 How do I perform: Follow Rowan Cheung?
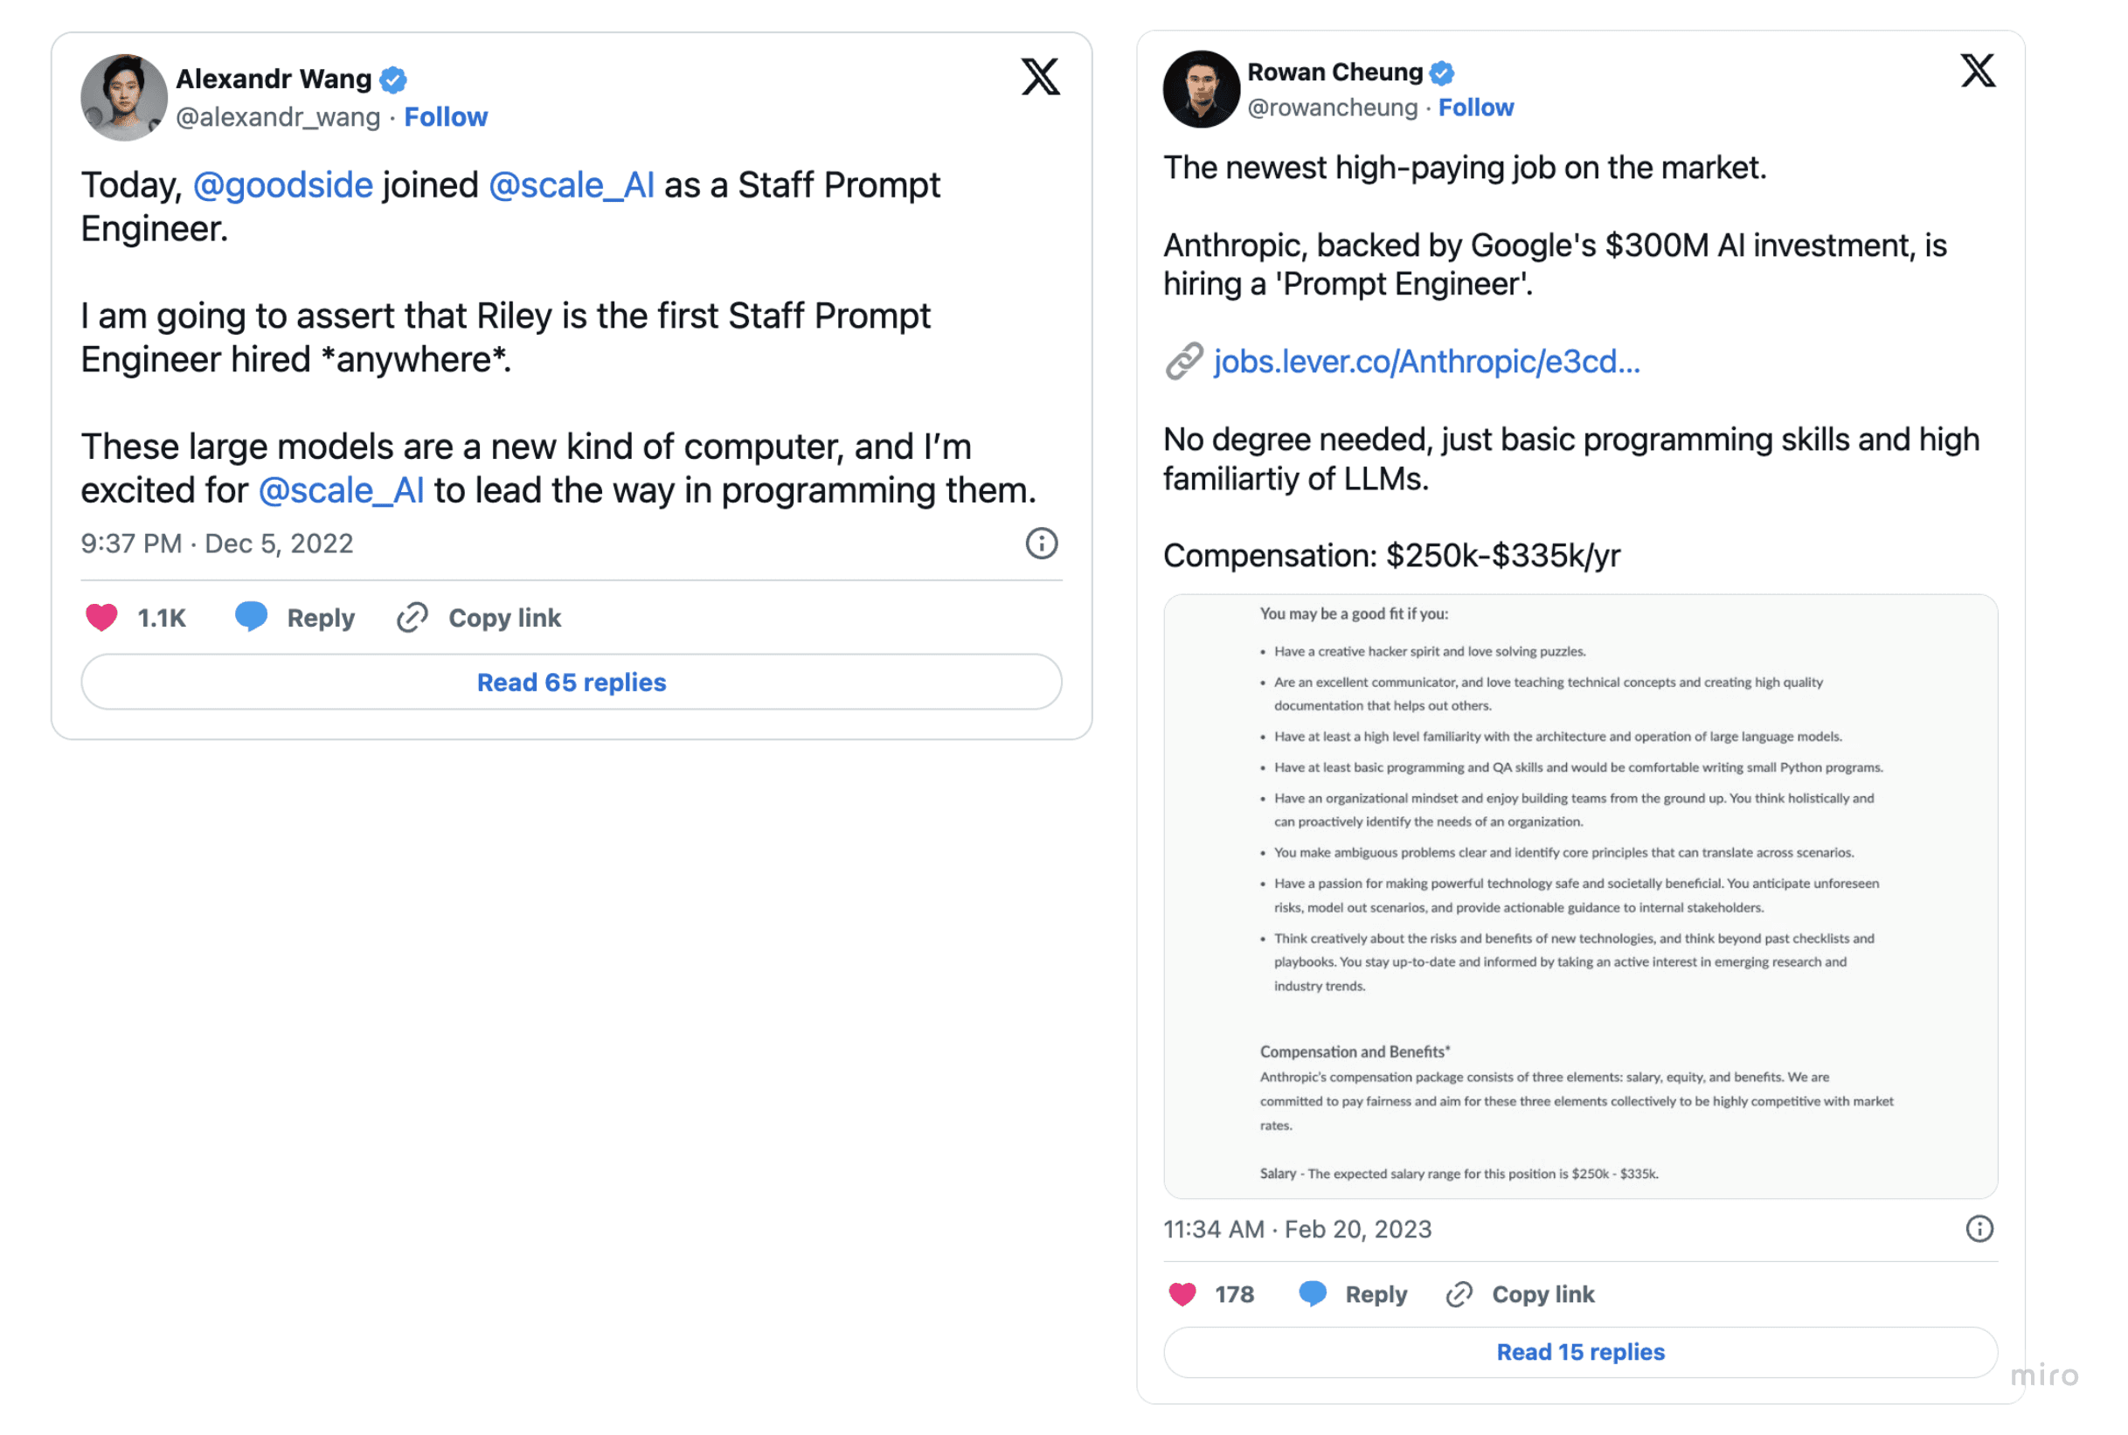pos(1476,108)
